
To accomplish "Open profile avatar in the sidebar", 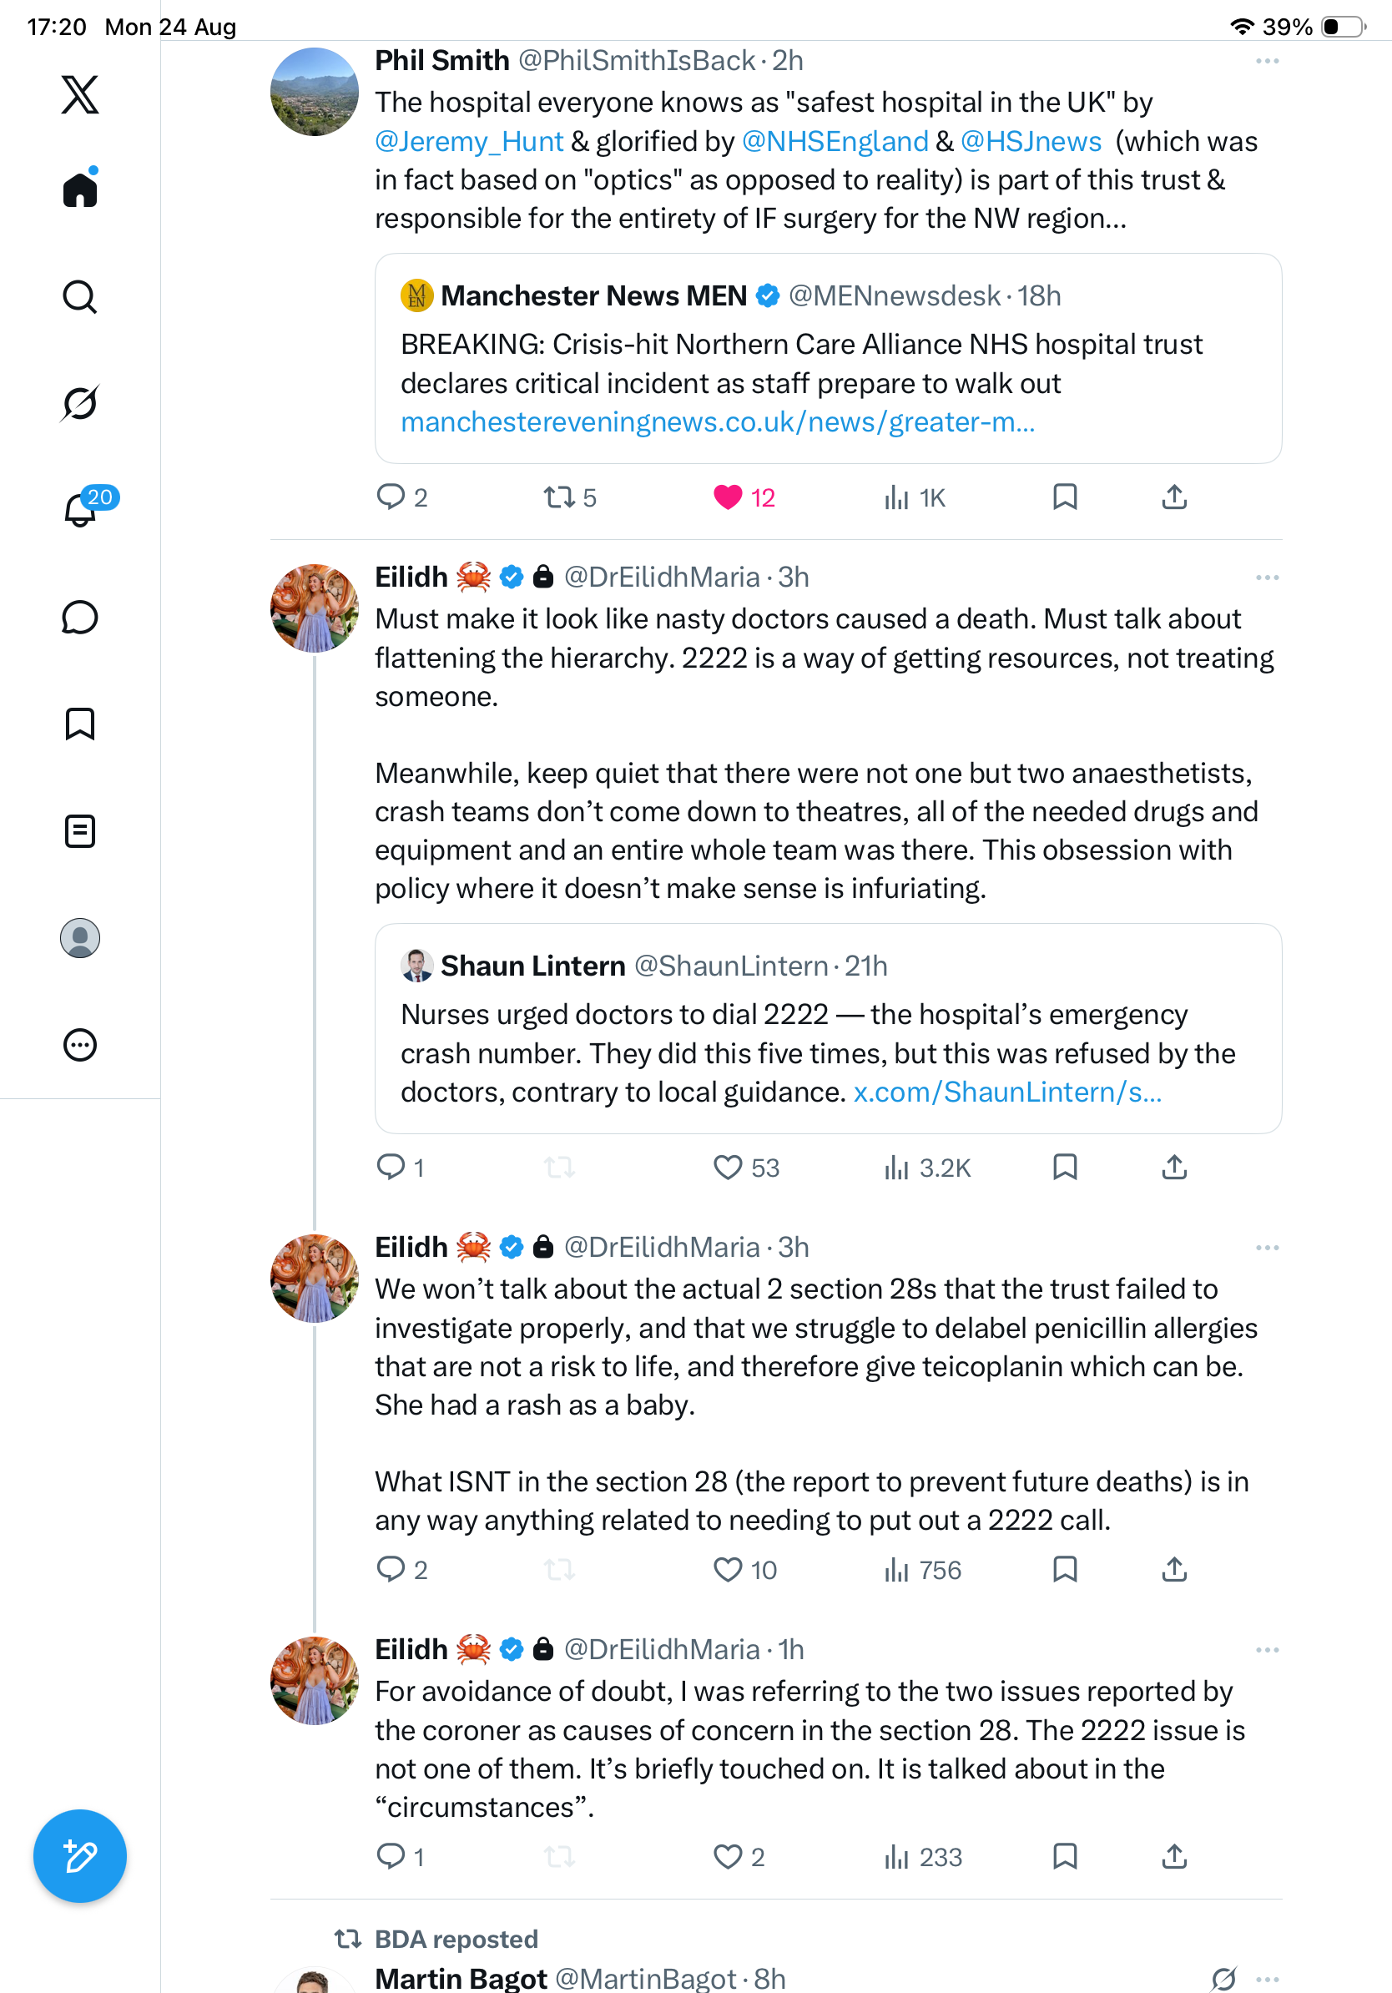I will 80,938.
